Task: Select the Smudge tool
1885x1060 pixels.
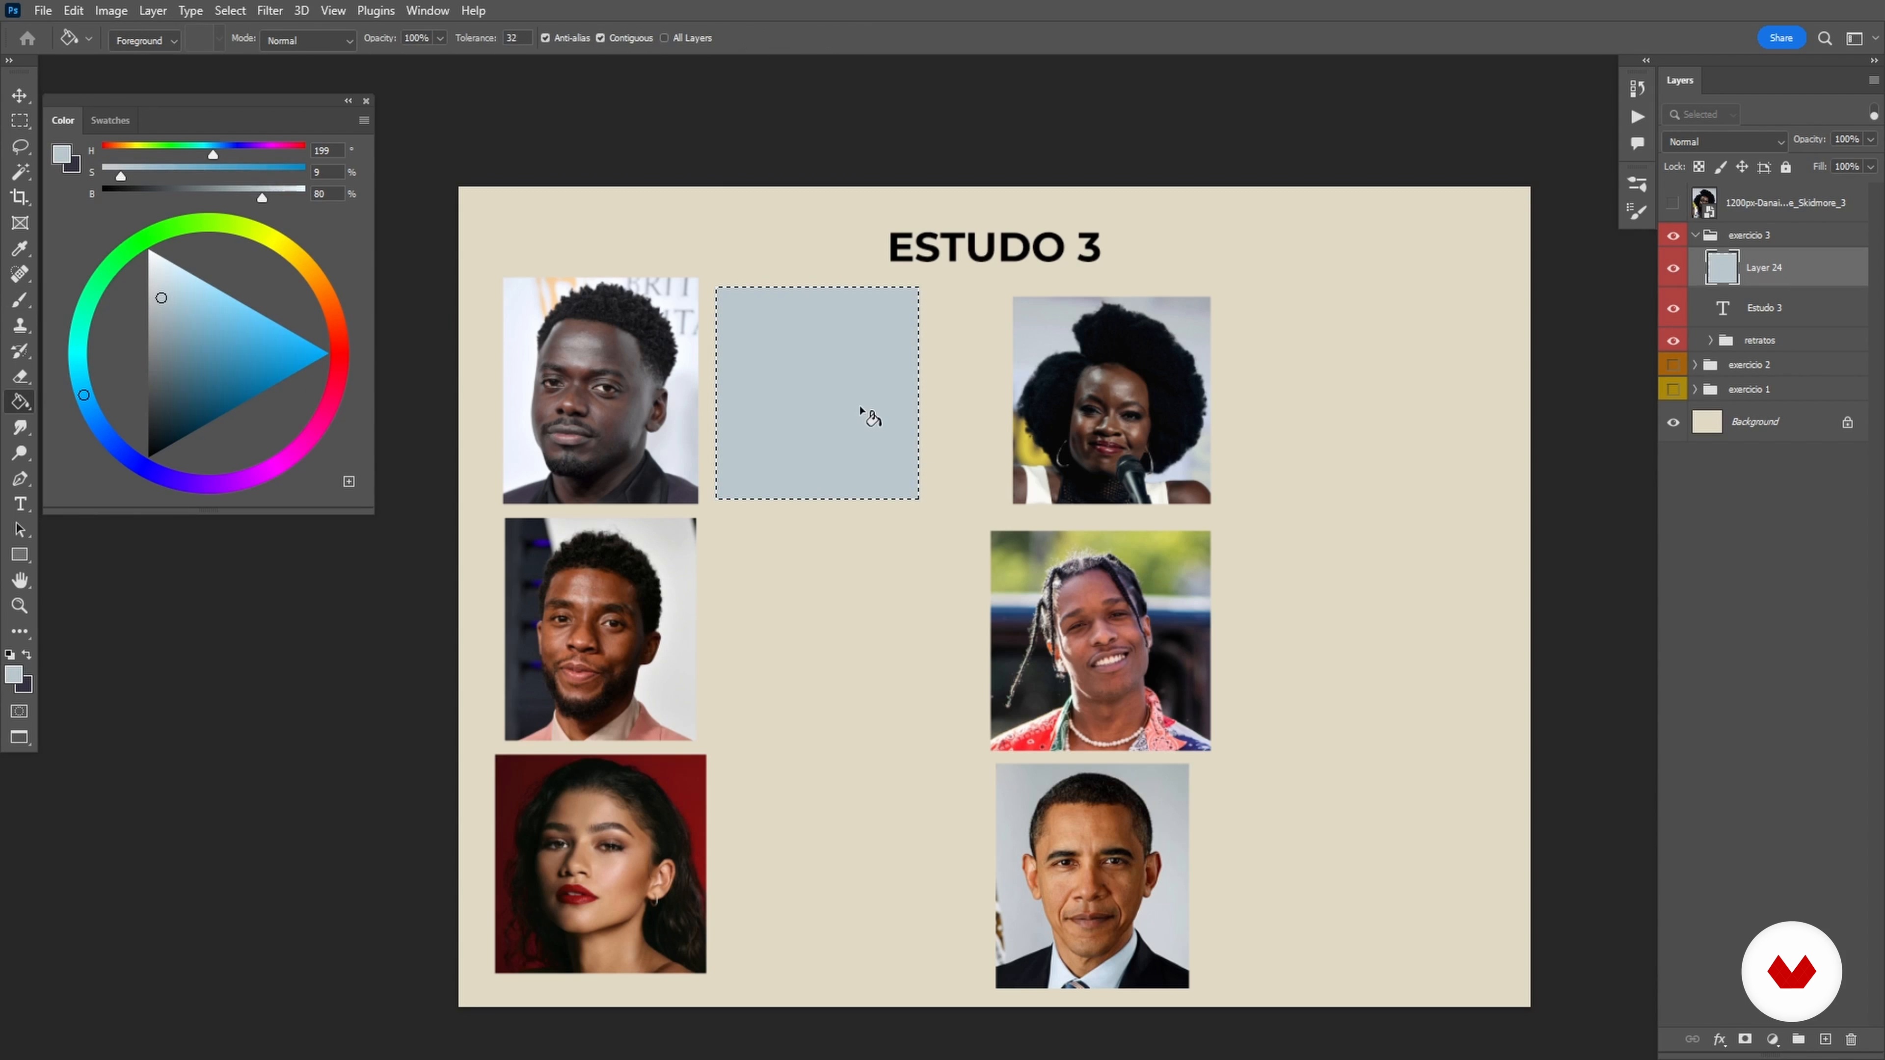Action: tap(20, 427)
